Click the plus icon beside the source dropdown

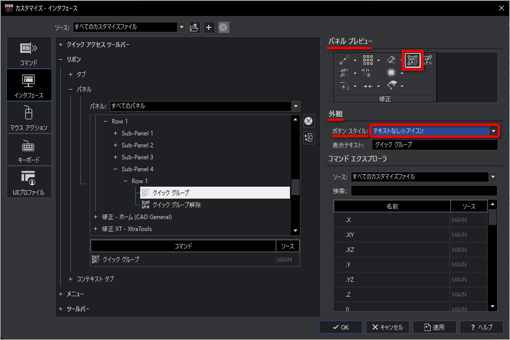click(209, 27)
